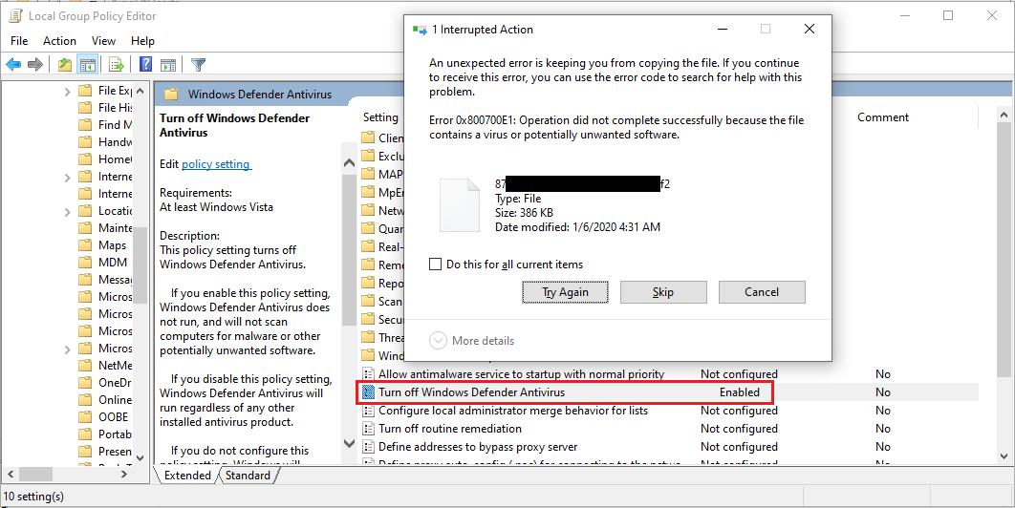Click the Filter funnel toolbar icon

199,64
